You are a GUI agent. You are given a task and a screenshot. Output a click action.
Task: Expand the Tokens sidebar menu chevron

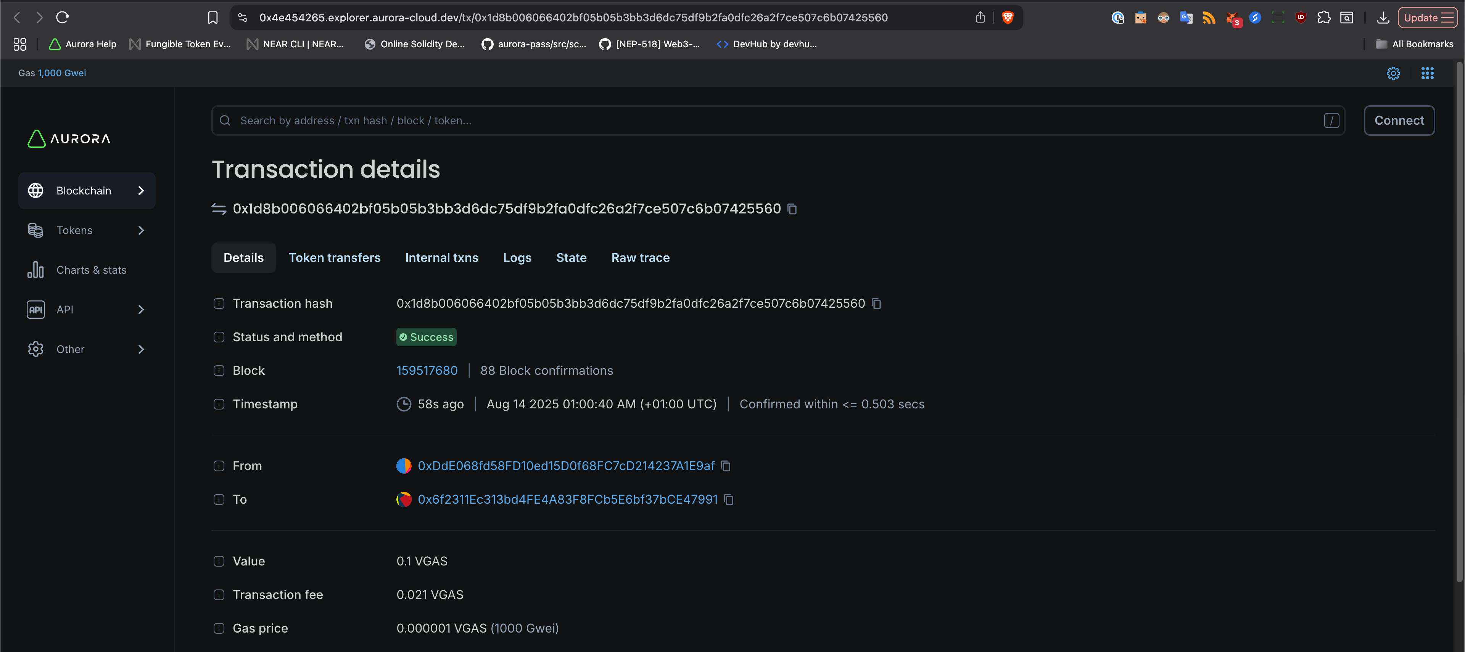(141, 230)
